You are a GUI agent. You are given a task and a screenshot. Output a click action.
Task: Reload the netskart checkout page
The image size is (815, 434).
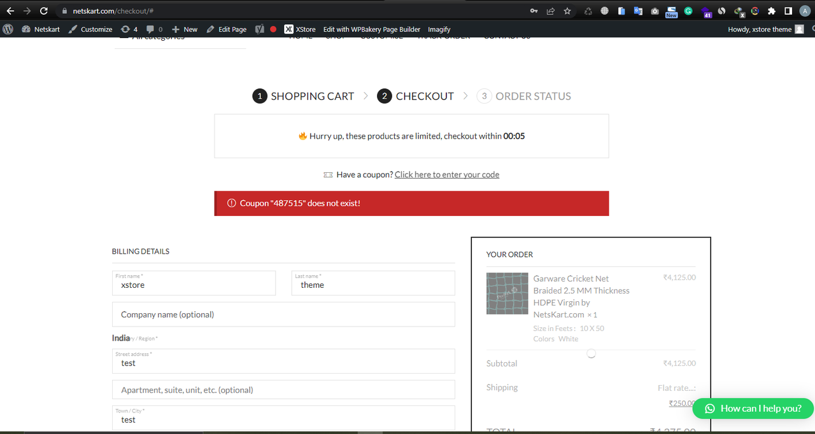click(44, 11)
